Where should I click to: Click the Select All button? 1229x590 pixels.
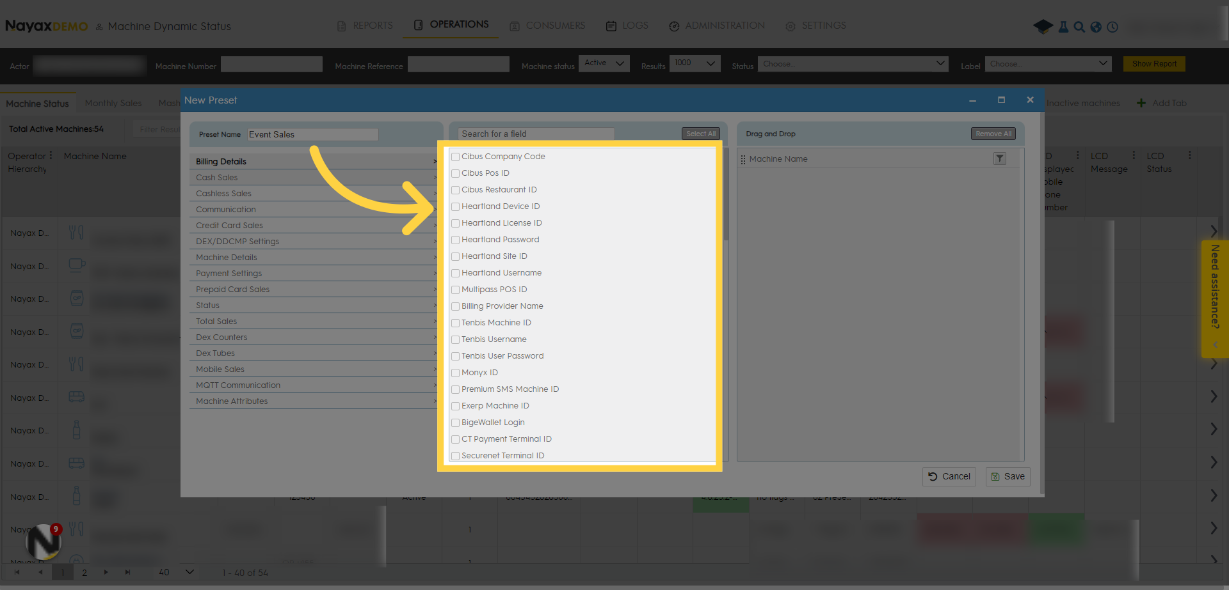[x=701, y=134]
